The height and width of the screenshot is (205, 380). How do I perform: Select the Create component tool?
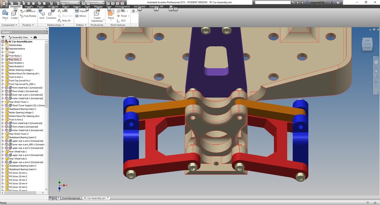[x=14, y=14]
